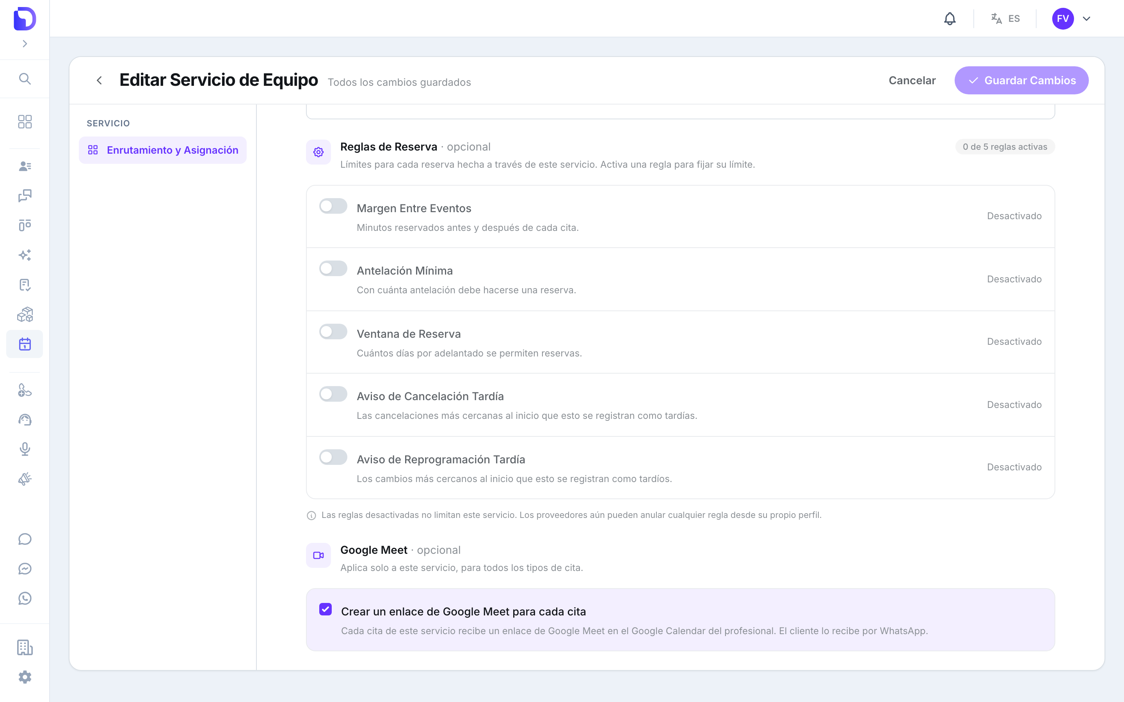Open the microphone icon in sidebar

pyautogui.click(x=25, y=449)
